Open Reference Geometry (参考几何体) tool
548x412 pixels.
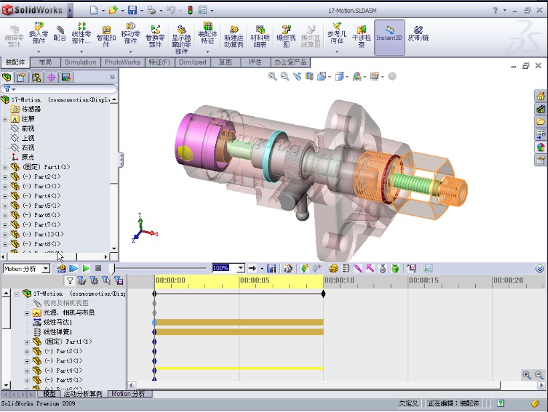point(337,34)
